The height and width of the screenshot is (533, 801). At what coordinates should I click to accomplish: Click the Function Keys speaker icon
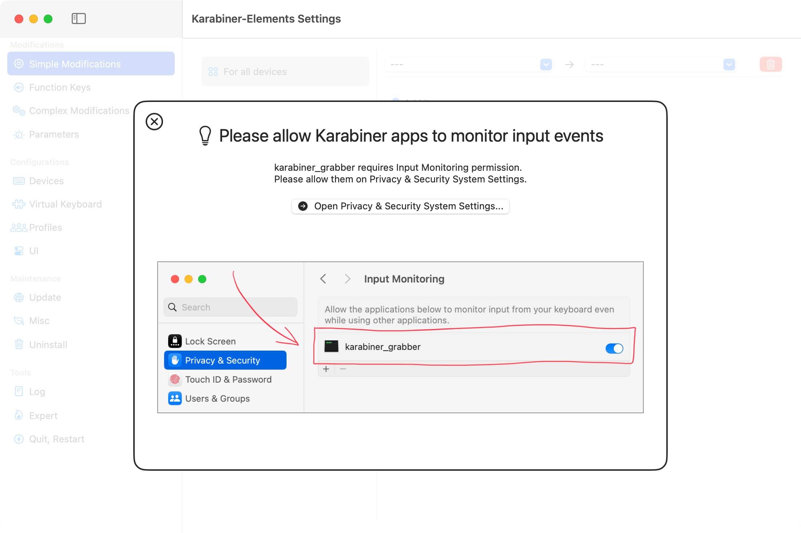pos(19,87)
